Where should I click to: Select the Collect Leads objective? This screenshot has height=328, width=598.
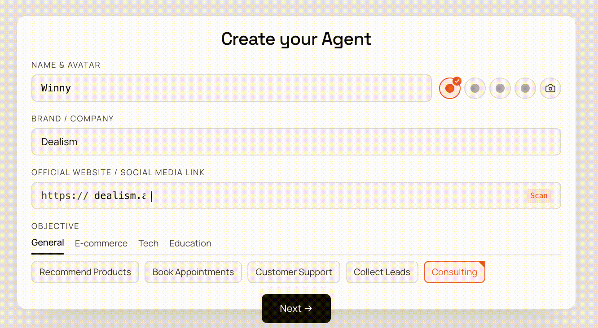(382, 272)
